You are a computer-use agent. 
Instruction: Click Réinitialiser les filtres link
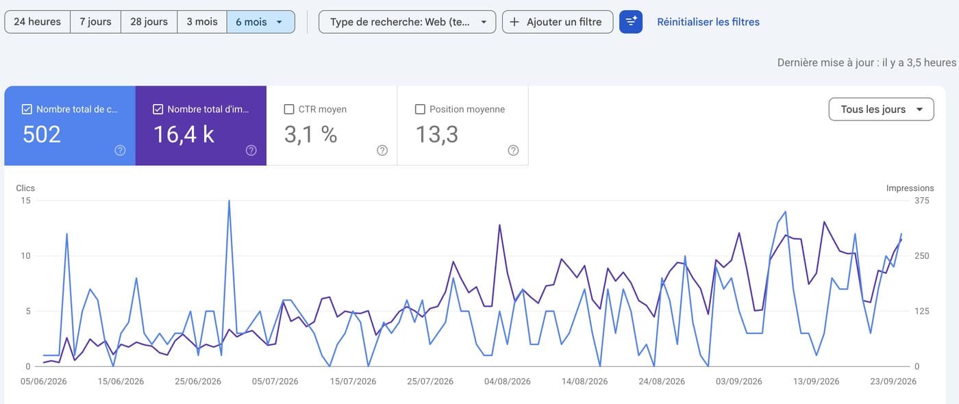pyautogui.click(x=708, y=22)
